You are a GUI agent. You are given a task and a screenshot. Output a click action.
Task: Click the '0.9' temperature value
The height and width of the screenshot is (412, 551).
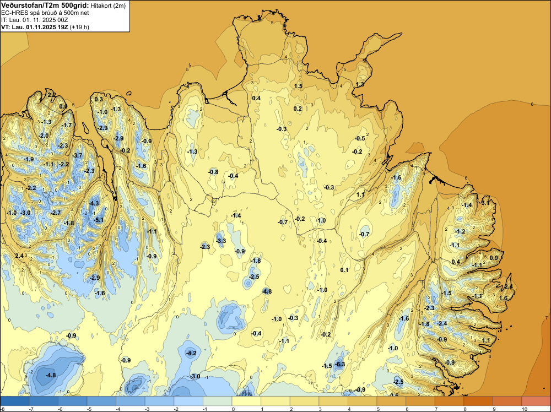[x=494, y=258]
